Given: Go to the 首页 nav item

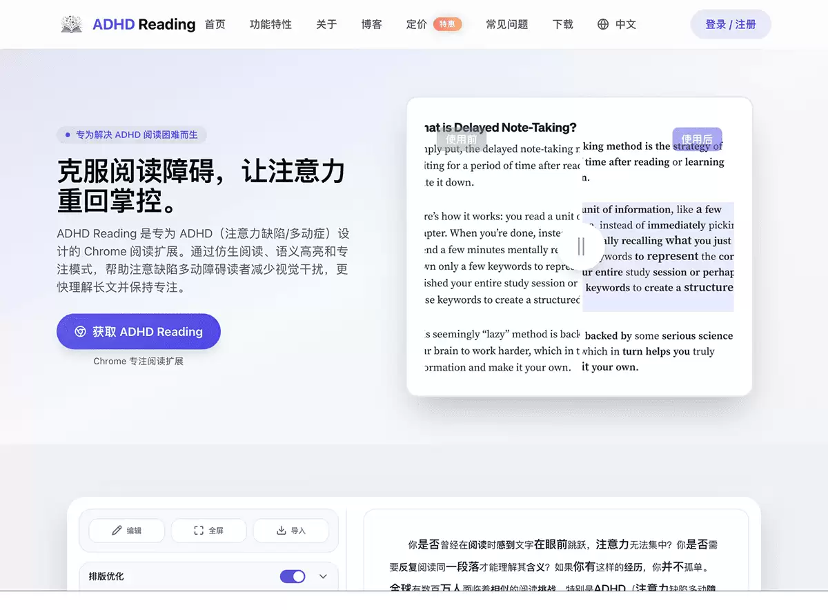Looking at the screenshot, I should (x=215, y=24).
